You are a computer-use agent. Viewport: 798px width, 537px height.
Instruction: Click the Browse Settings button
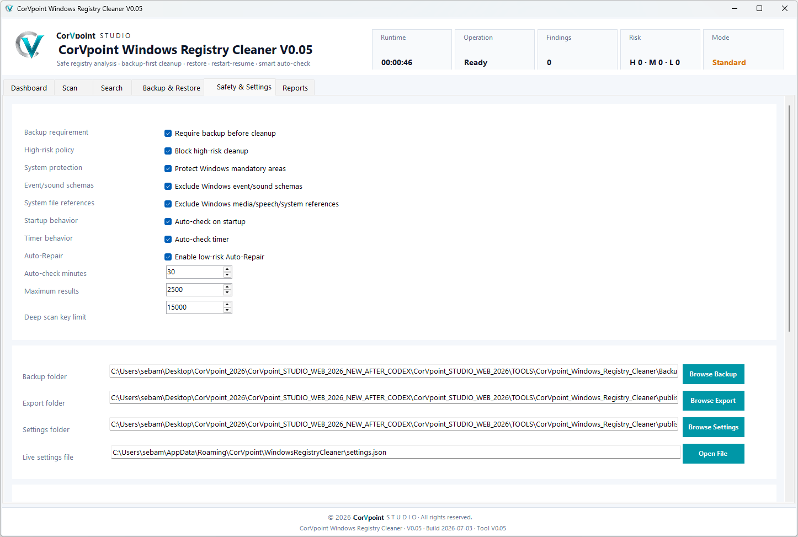[713, 427]
